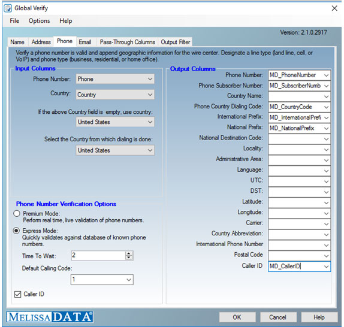Expand the Phone Country Dialing Code dropdown
This screenshot has height=327, width=344.
[x=326, y=107]
